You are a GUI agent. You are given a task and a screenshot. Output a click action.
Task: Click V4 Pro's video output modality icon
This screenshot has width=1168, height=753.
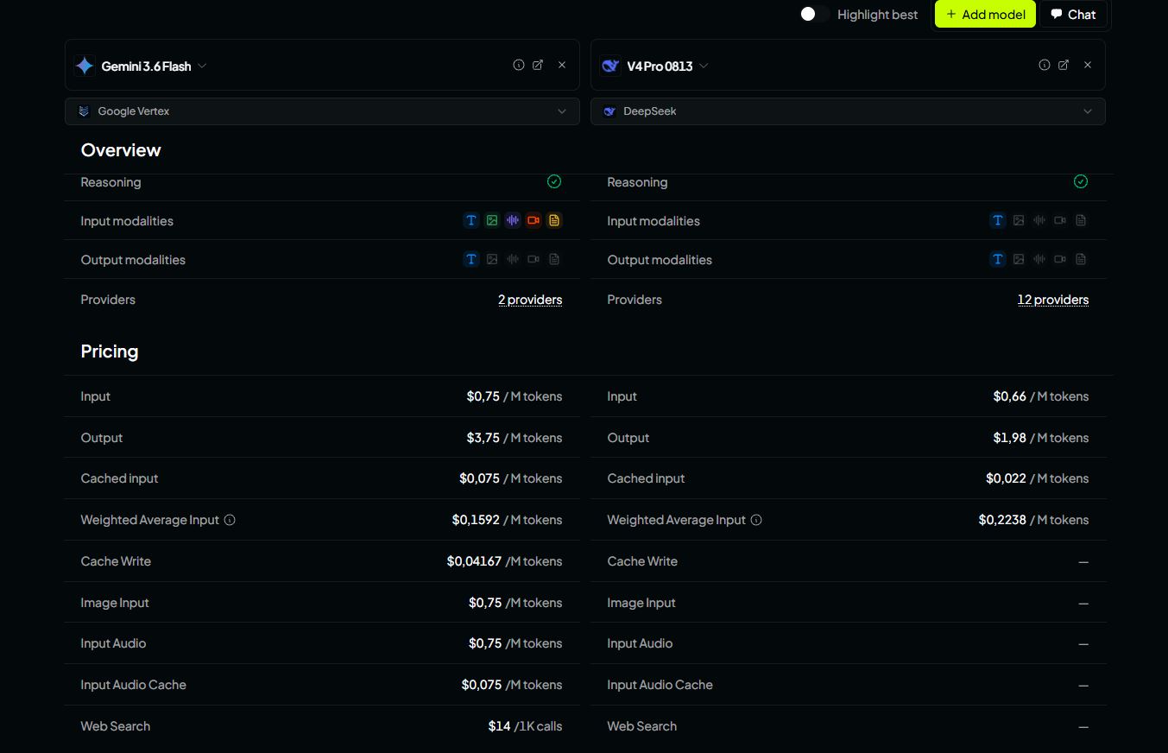click(1060, 259)
